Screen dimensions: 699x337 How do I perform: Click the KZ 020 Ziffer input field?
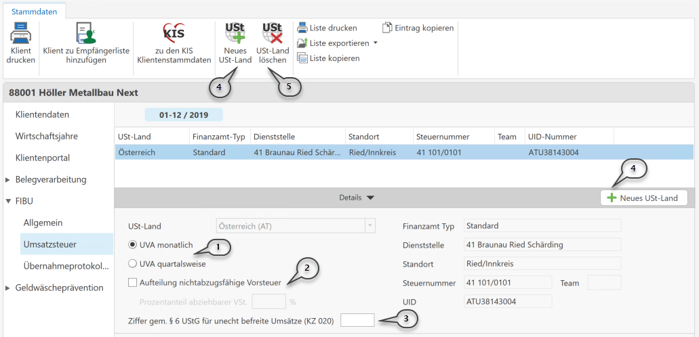coord(357,320)
